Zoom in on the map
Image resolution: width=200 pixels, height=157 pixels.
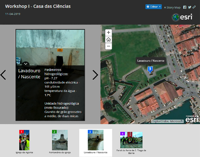[108, 33]
